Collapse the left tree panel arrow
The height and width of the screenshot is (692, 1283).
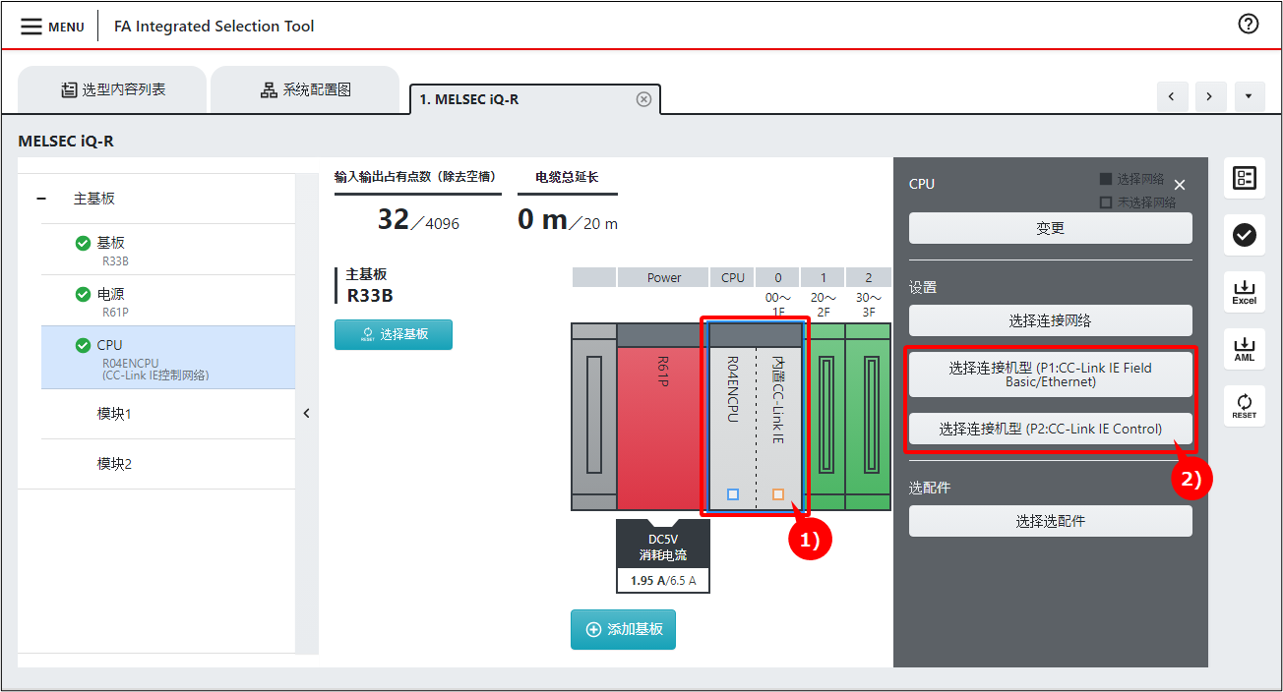[x=306, y=414]
